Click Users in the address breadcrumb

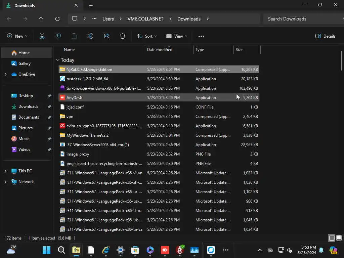tap(108, 19)
